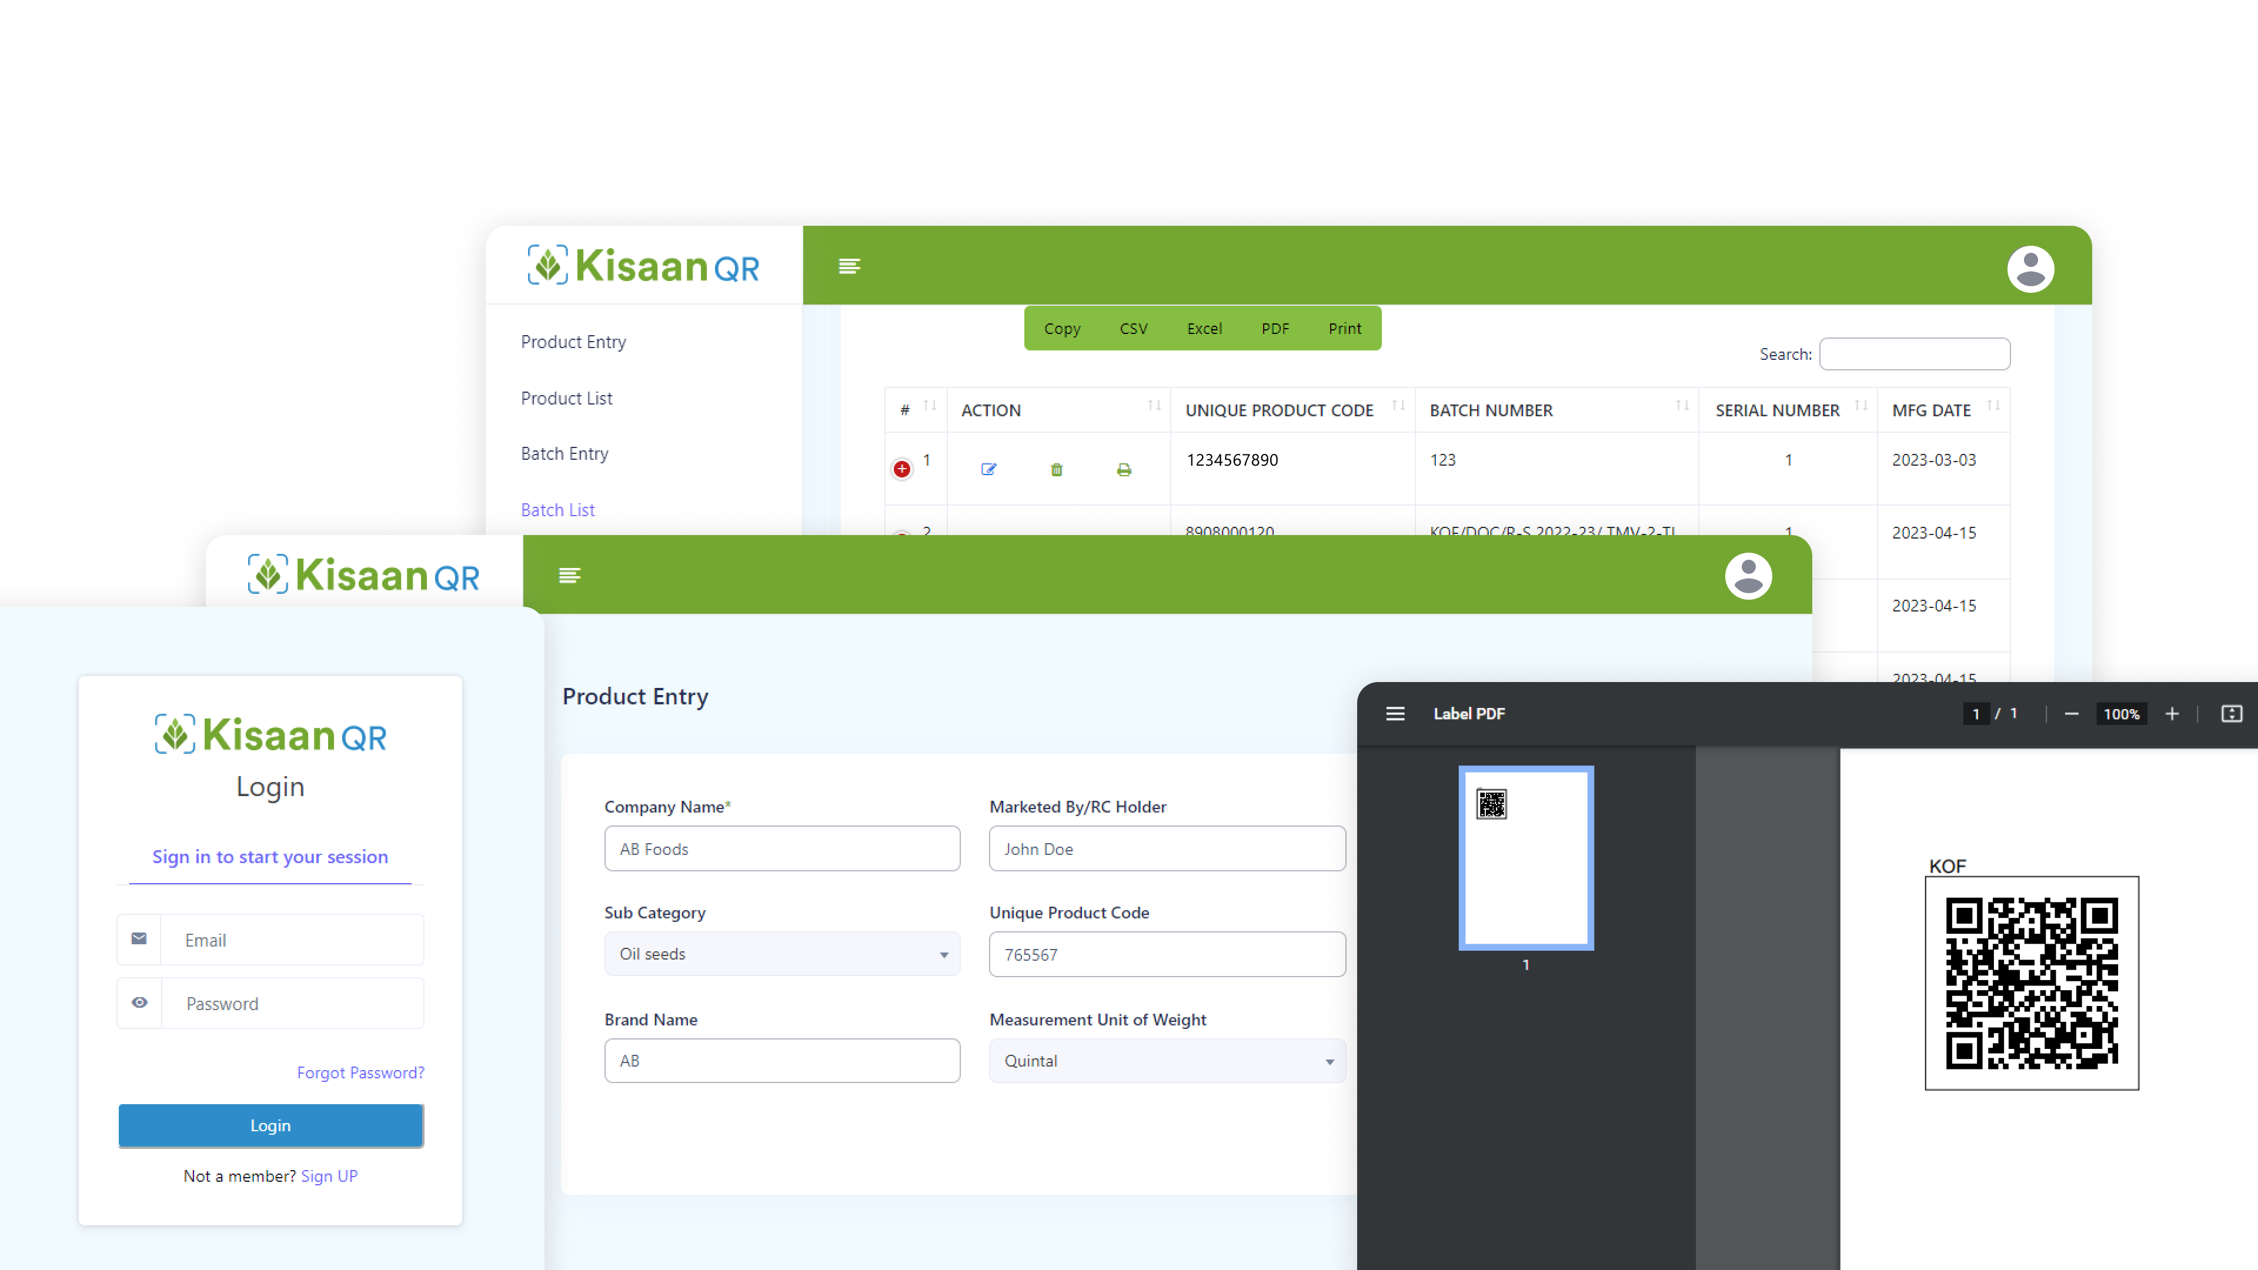
Task: Click hamburger menu icon in Product Entry window
Action: point(569,575)
